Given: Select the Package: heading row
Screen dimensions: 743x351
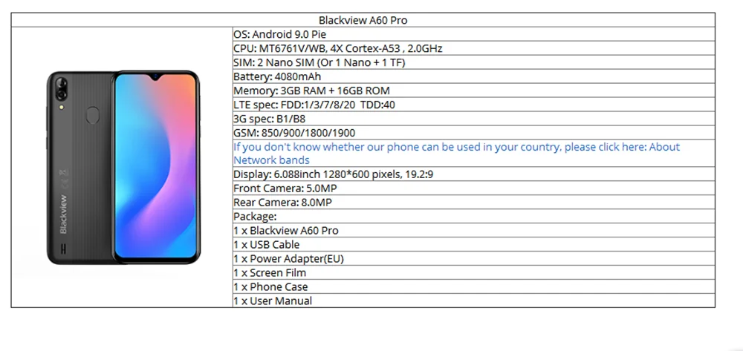Looking at the screenshot, I should coord(474,216).
